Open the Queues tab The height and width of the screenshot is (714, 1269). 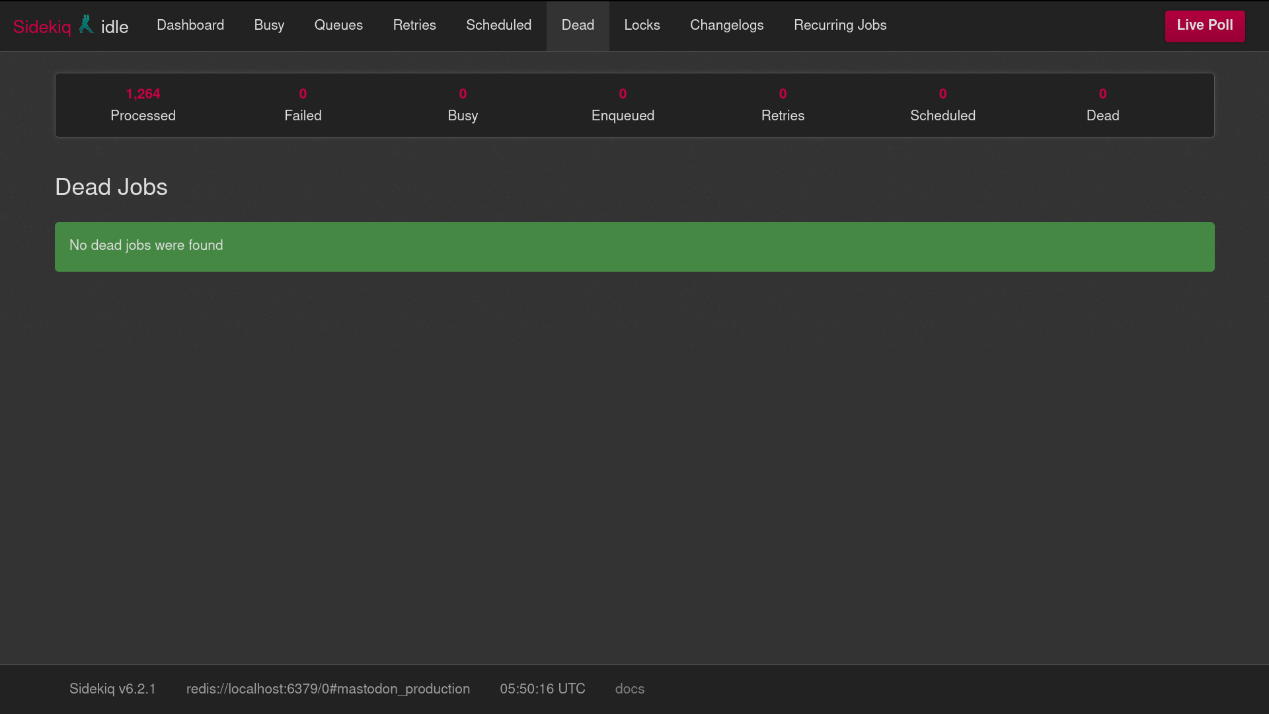click(338, 25)
